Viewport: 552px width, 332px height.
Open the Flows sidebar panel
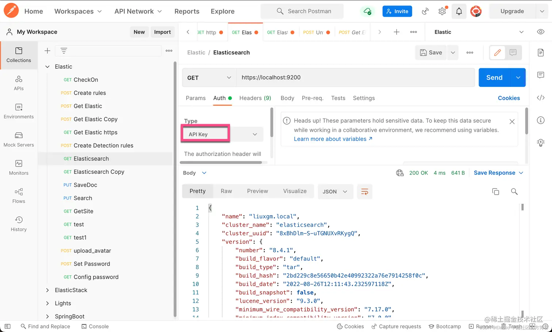[19, 196]
